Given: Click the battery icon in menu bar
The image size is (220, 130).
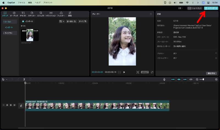Looking at the screenshot, I should point(181,2).
